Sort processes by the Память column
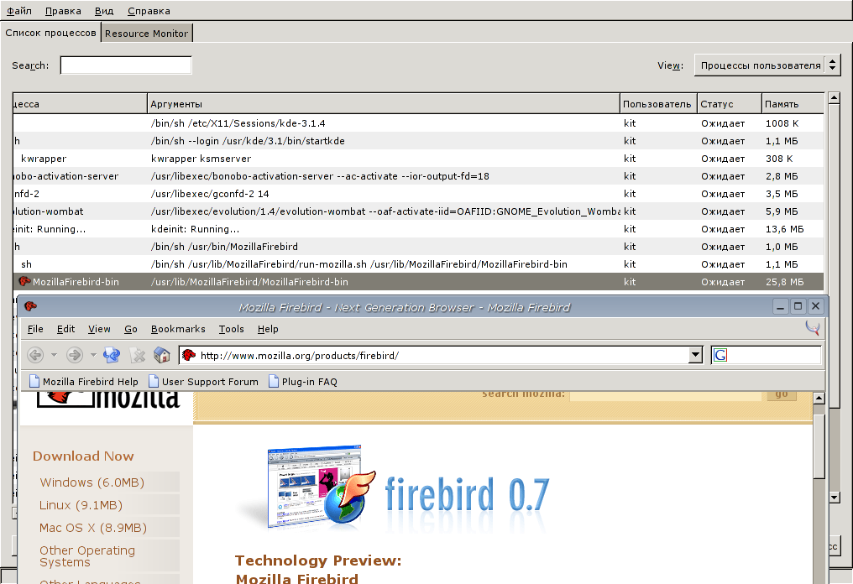The image size is (853, 584). coord(792,104)
